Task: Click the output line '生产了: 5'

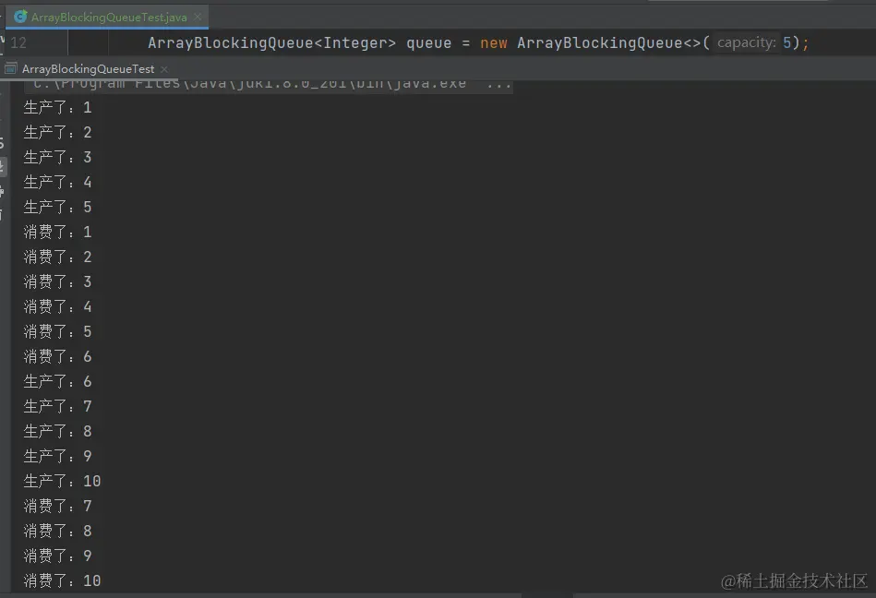Action: pos(57,207)
